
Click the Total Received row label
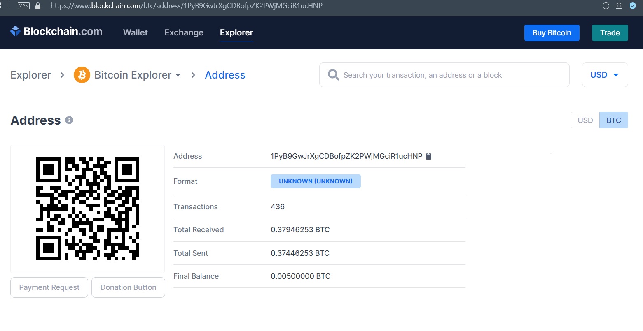pyautogui.click(x=199, y=230)
